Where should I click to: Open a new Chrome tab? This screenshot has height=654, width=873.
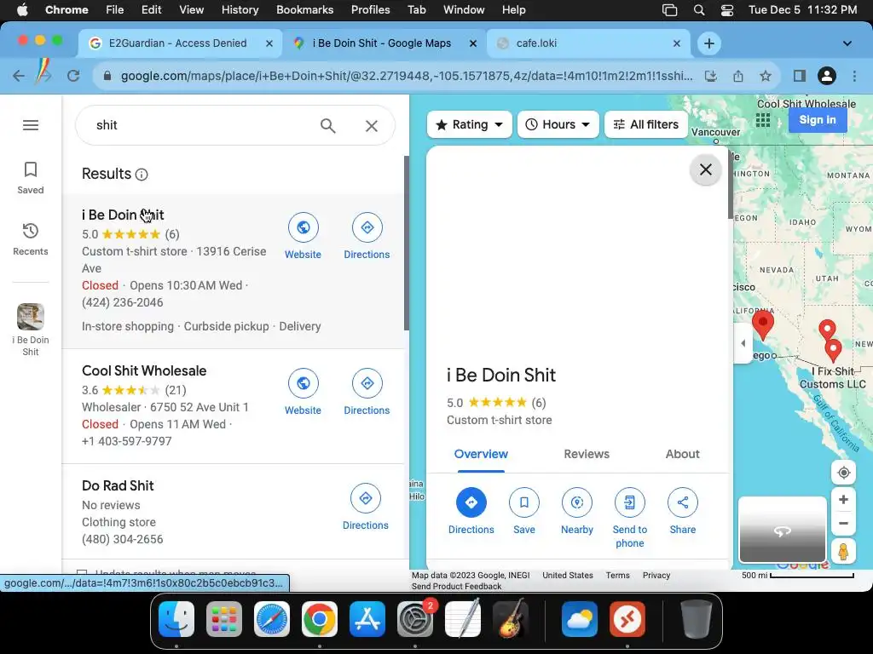[708, 43]
